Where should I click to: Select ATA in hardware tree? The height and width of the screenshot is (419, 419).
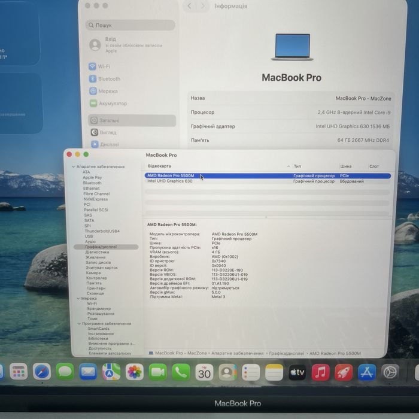click(x=86, y=172)
